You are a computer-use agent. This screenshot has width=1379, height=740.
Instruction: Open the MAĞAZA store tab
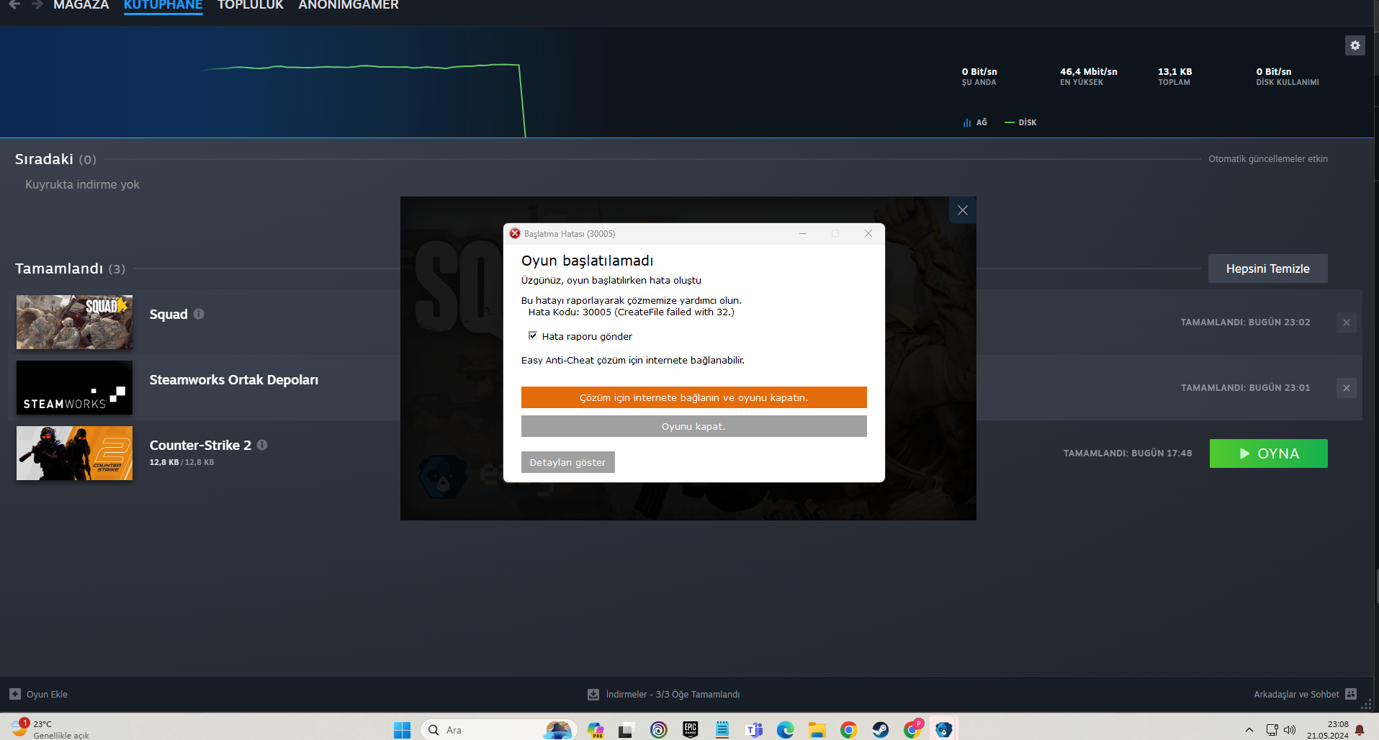pos(81,5)
